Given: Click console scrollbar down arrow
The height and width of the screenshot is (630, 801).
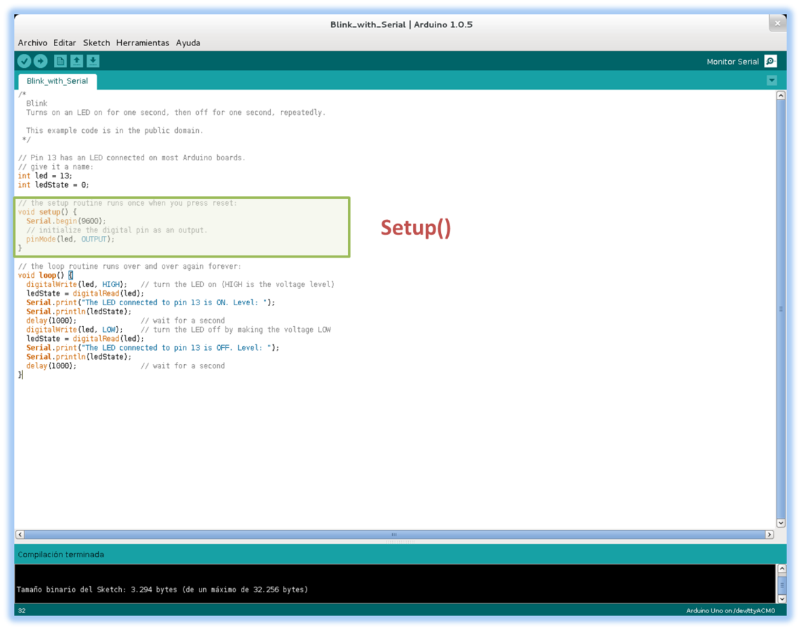Looking at the screenshot, I should point(781,598).
